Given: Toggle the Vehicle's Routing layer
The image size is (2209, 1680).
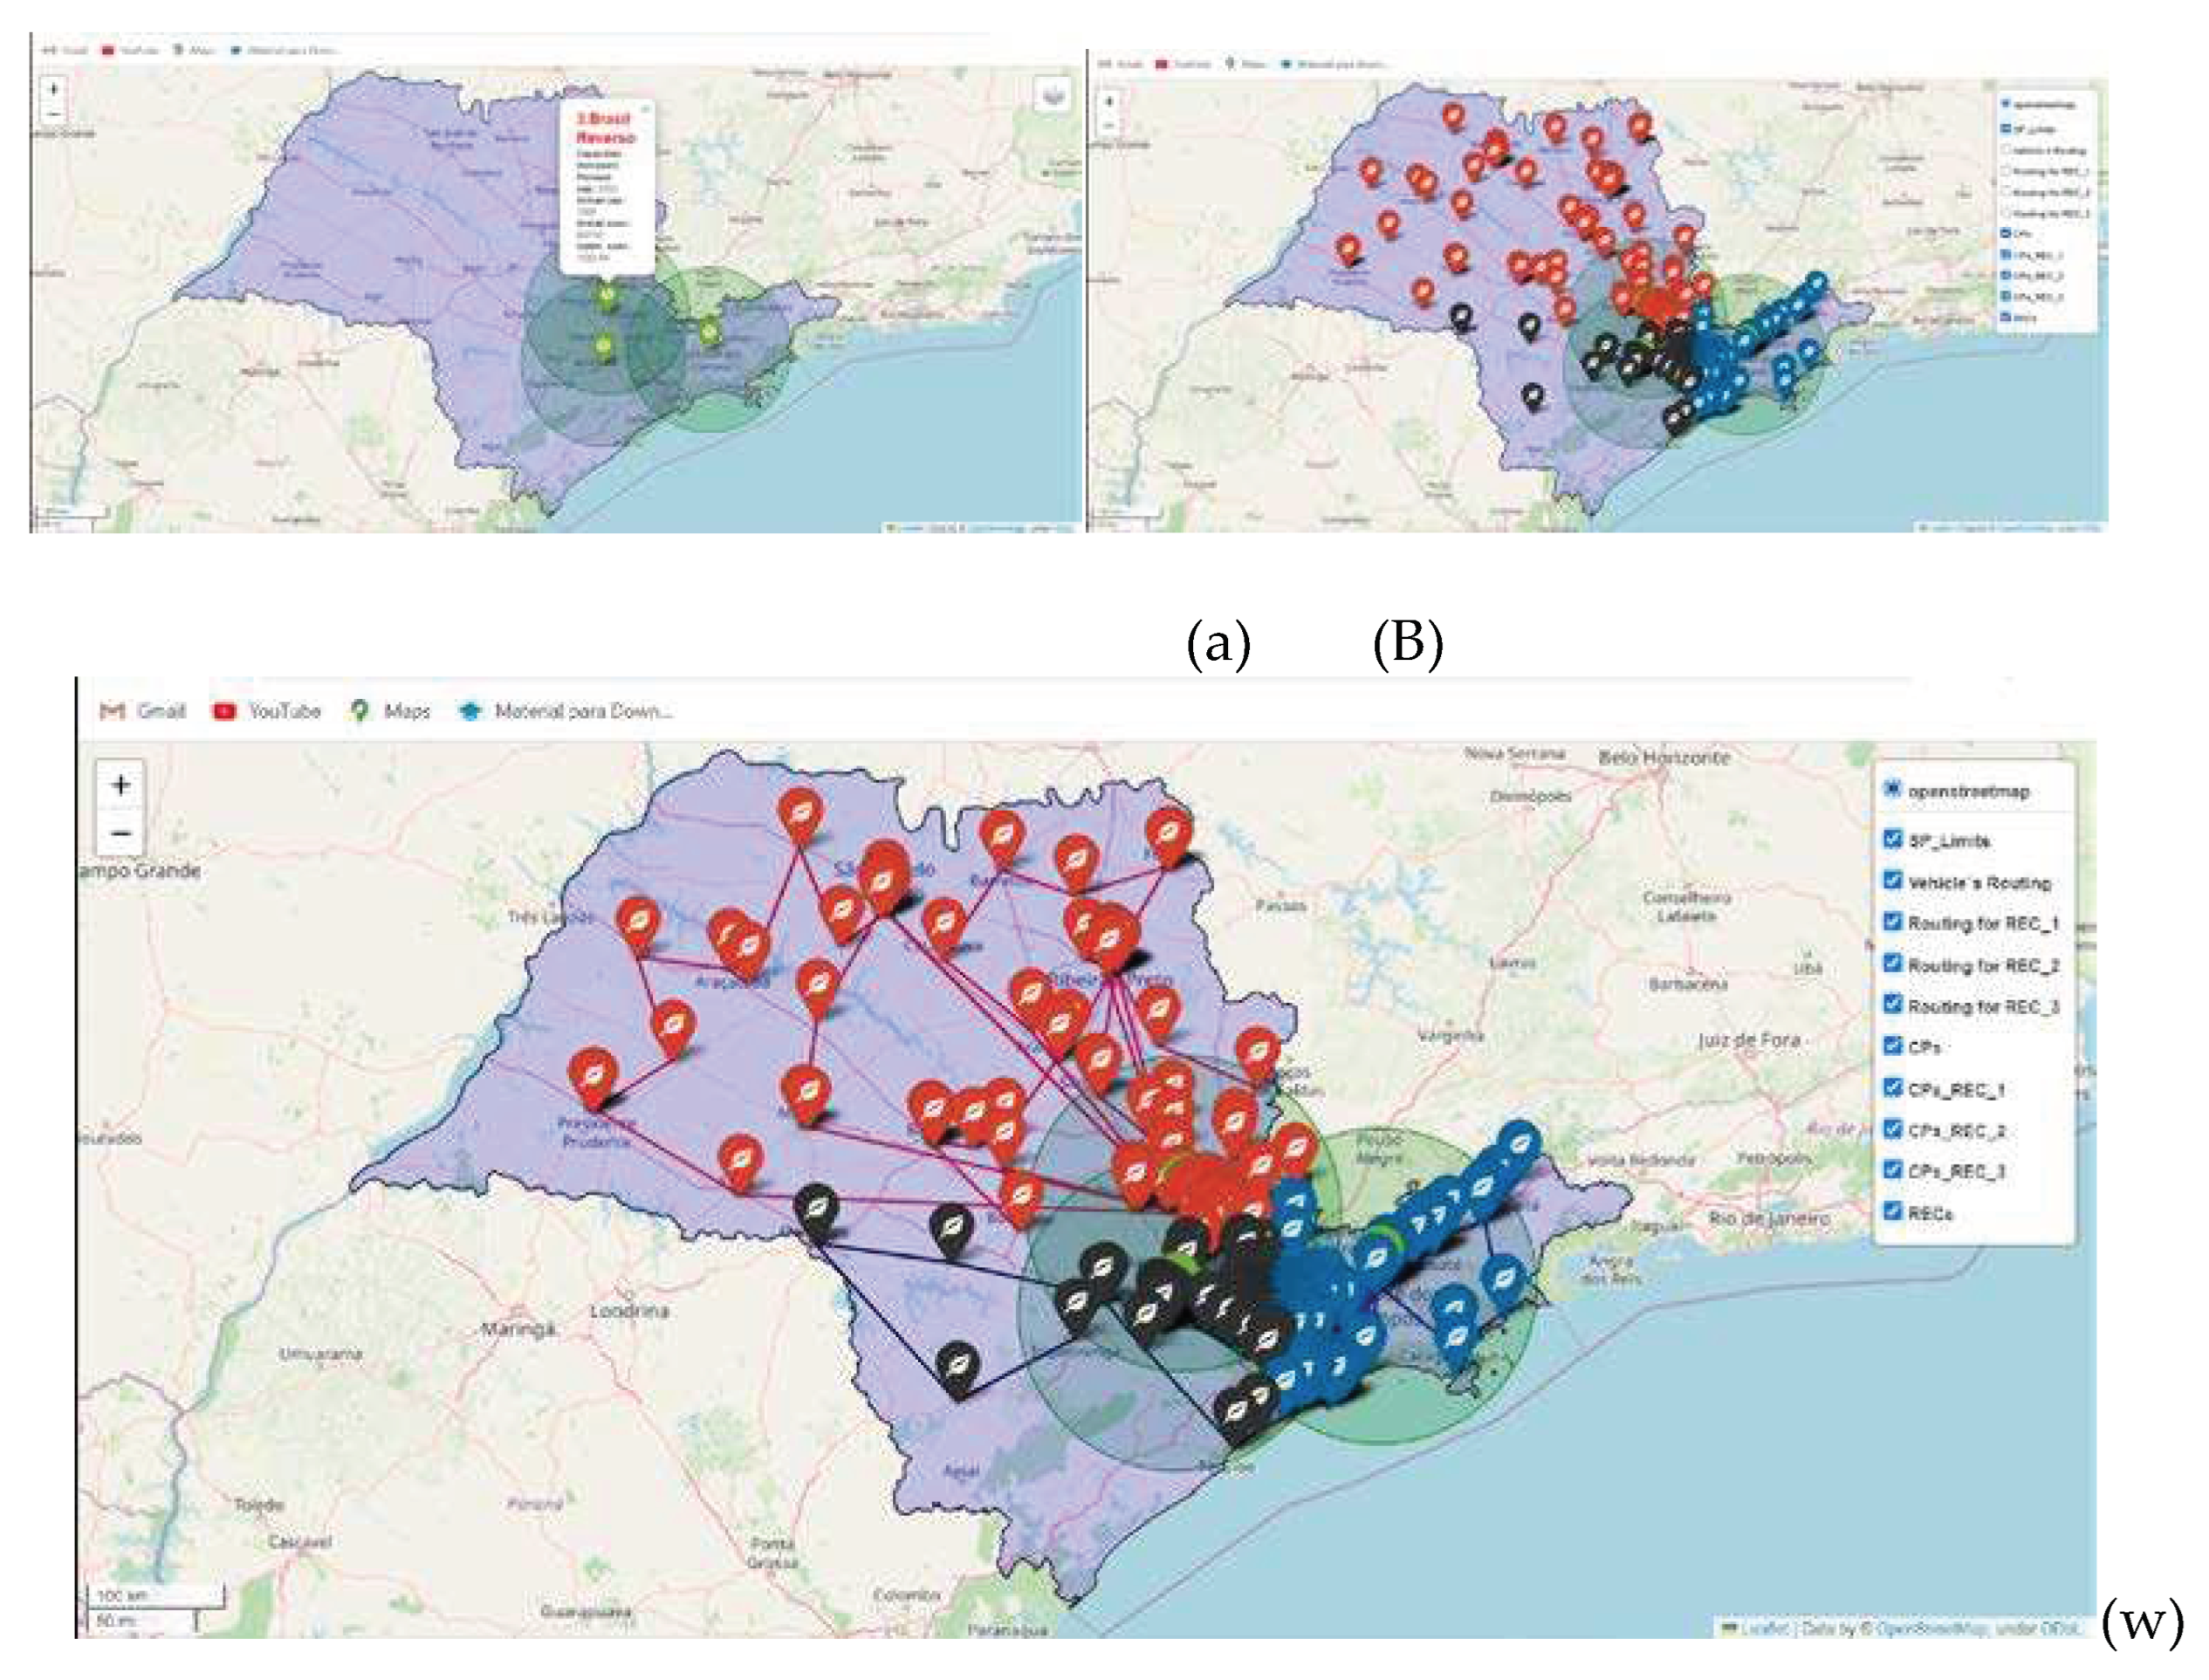Looking at the screenshot, I should tap(1892, 880).
